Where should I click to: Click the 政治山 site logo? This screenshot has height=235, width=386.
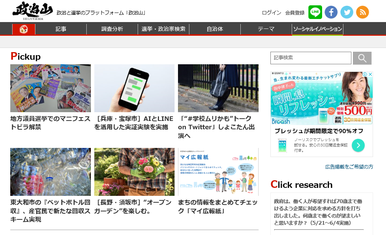tap(32, 11)
